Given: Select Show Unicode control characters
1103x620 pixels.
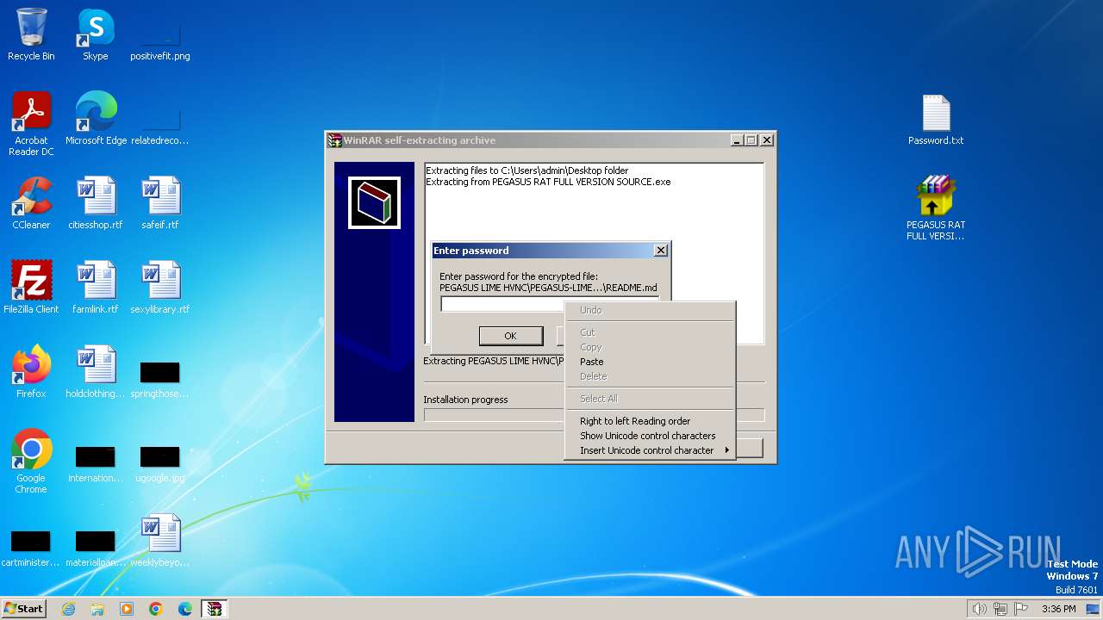Looking at the screenshot, I should point(648,436).
